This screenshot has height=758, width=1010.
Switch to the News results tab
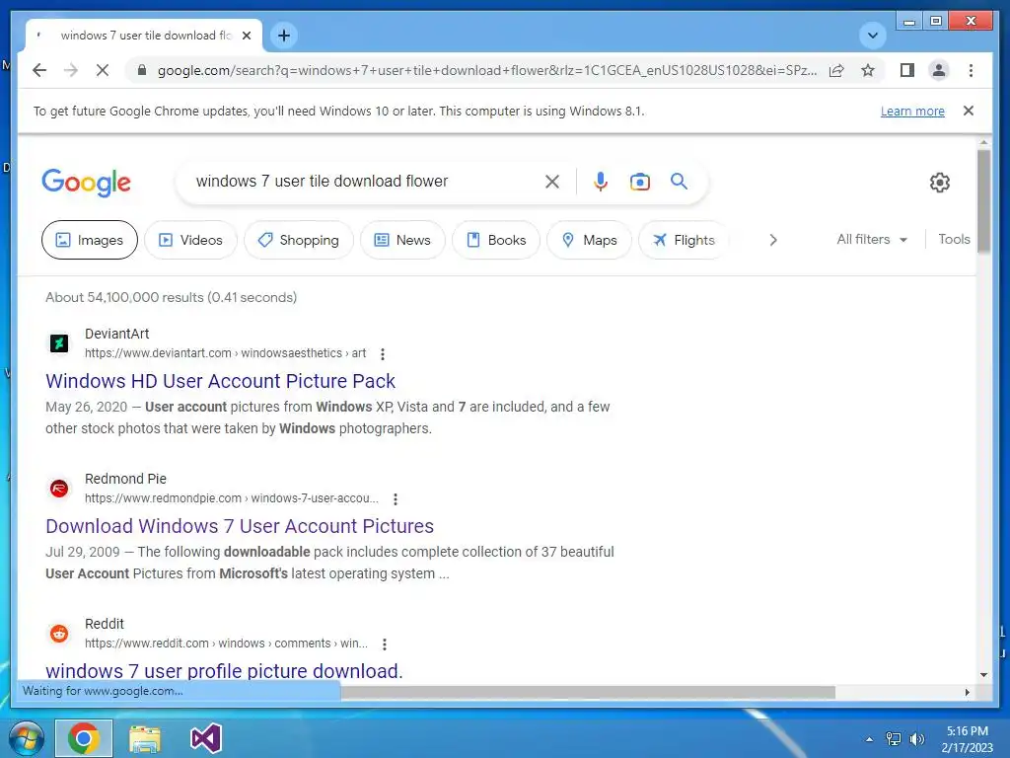402,240
